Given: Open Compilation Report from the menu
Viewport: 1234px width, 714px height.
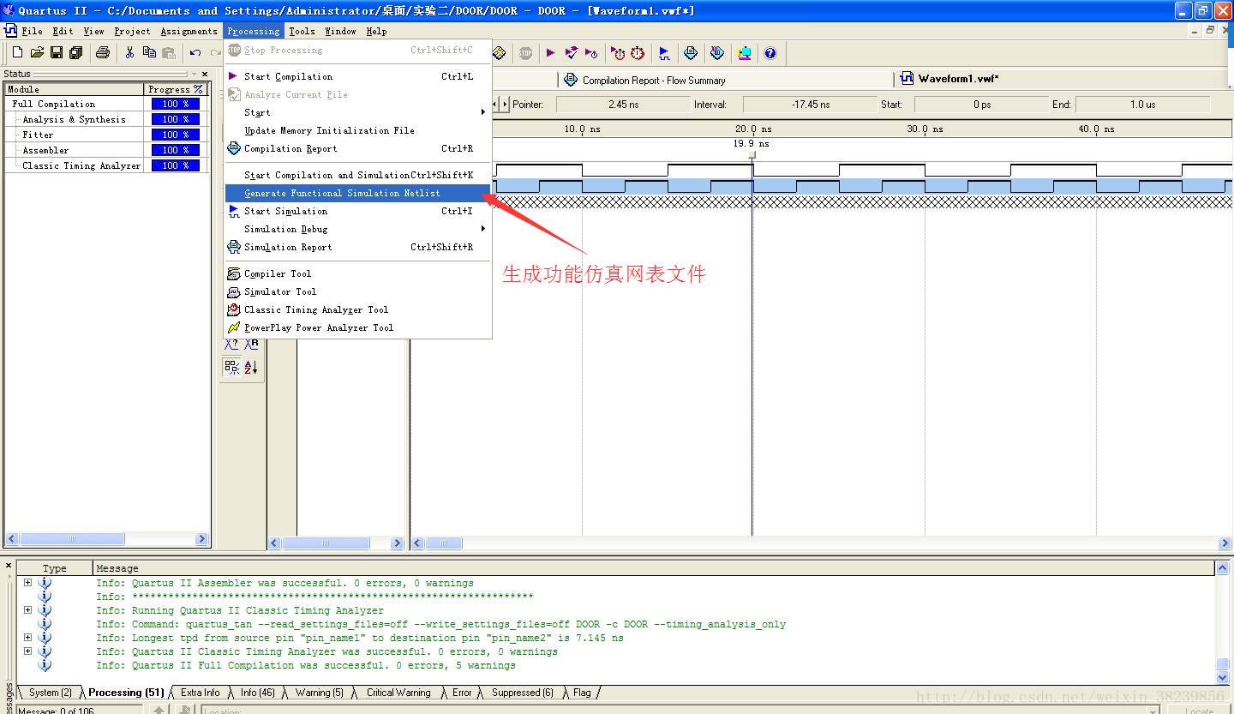Looking at the screenshot, I should coord(358,148).
